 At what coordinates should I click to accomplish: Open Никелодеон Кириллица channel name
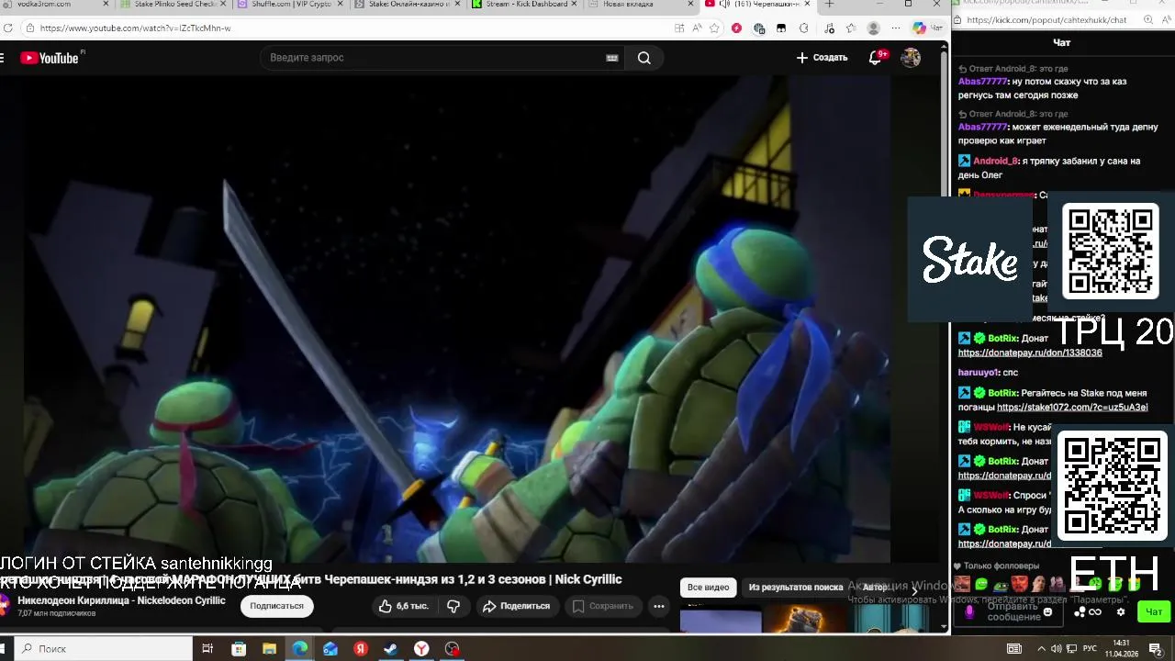121,600
